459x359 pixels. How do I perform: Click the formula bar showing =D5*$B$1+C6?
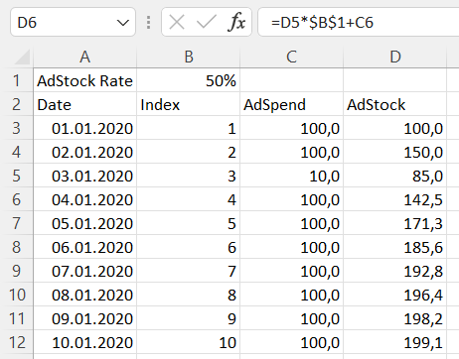coord(359,23)
